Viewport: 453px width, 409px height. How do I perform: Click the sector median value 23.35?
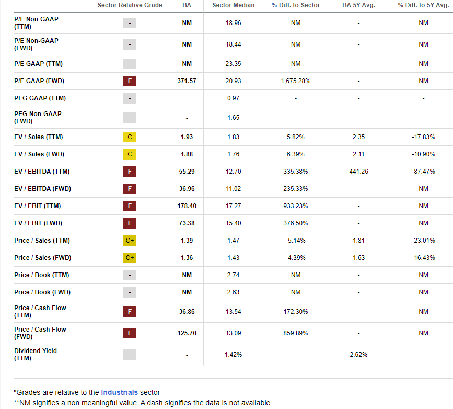point(233,64)
